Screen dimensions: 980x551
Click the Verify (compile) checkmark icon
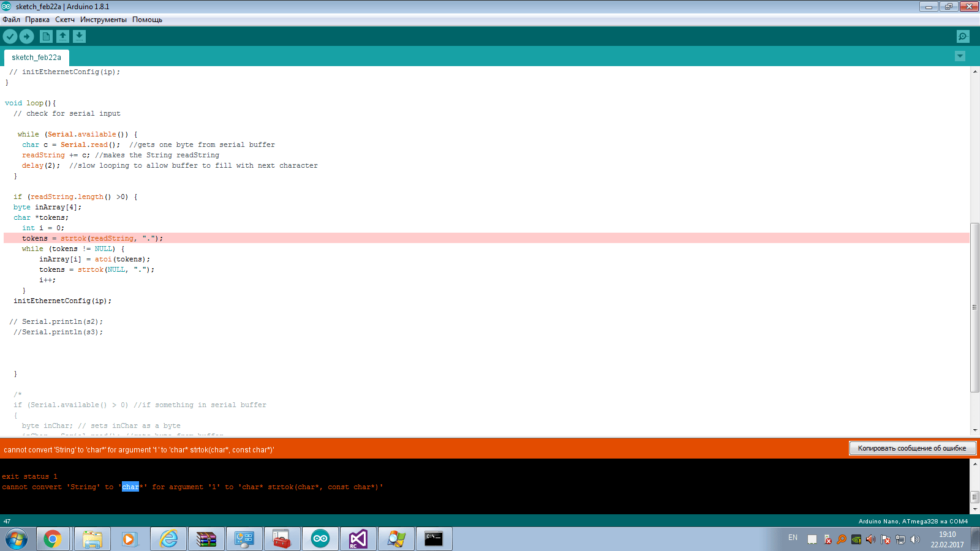[10, 36]
